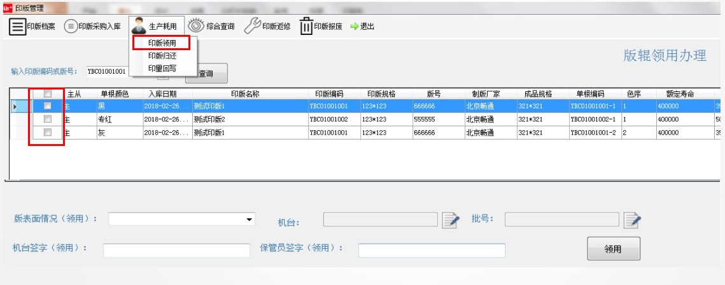
Task: Toggle the select-all checkbox in table header
Action: point(47,94)
